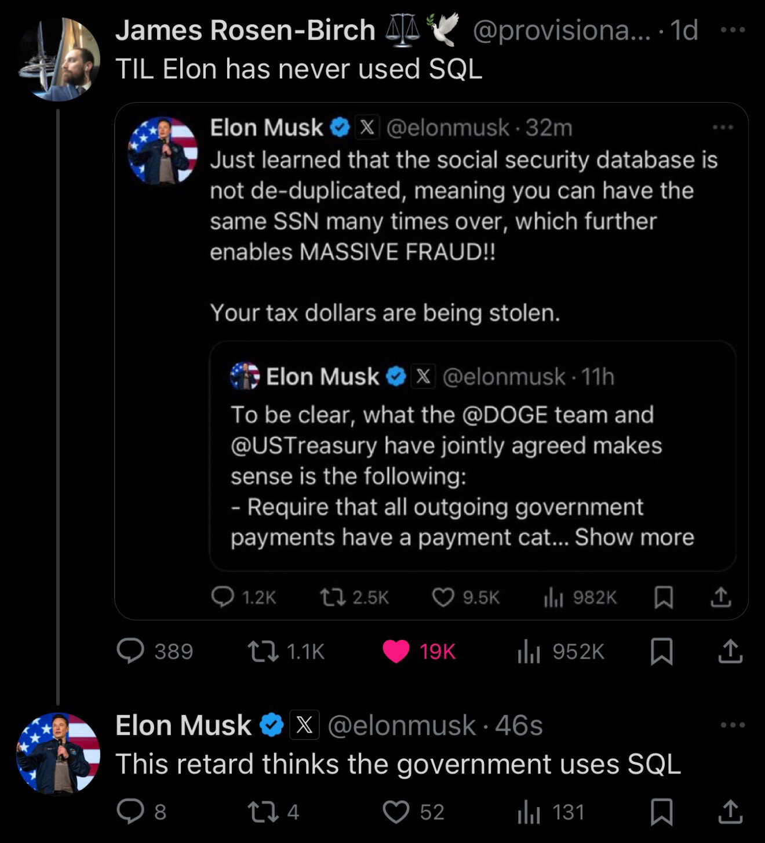
Task: Share James Rosen-Birch's post
Action: pos(730,651)
